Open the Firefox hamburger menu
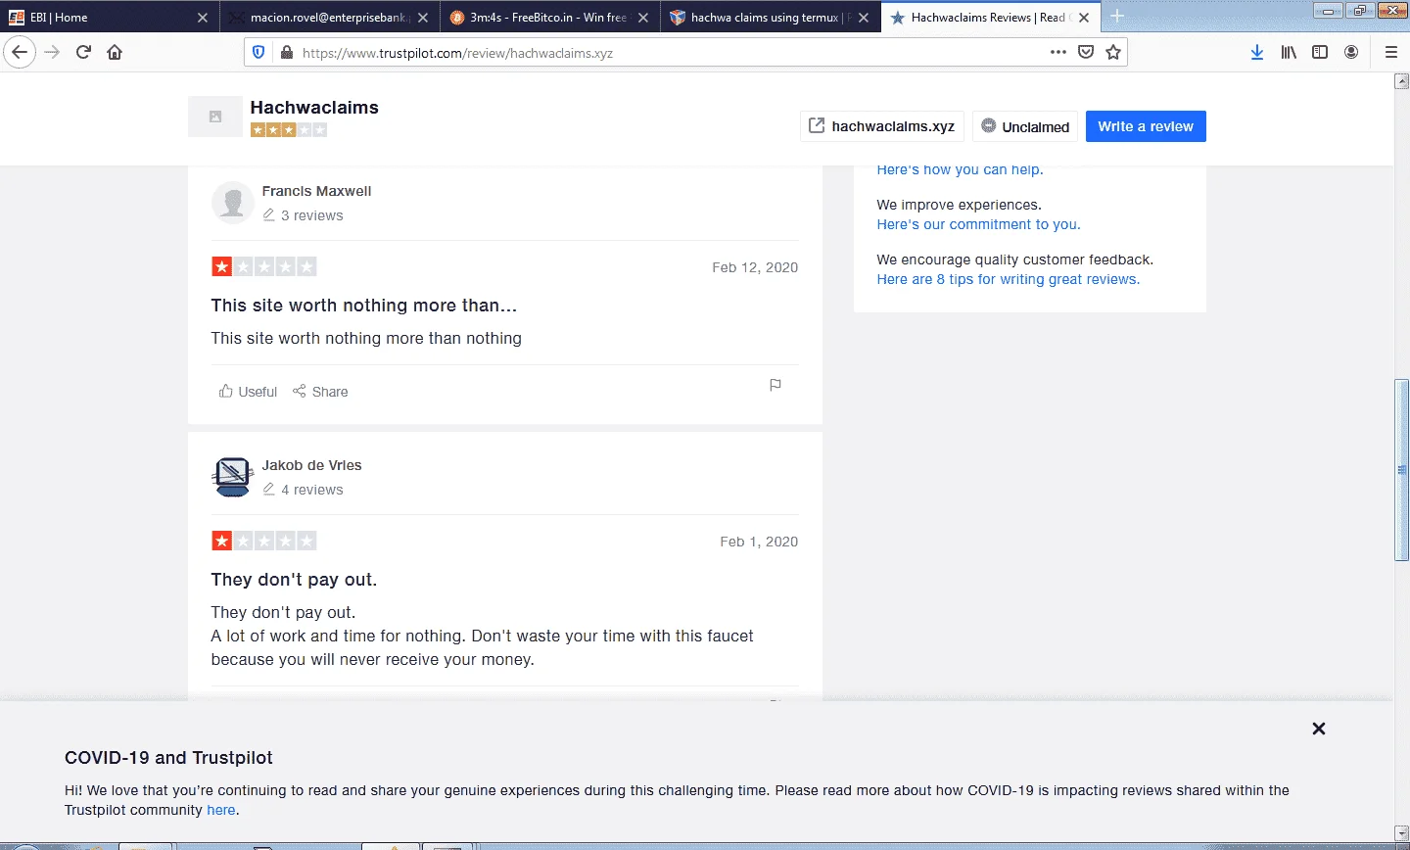Viewport: 1410px width, 850px height. [x=1390, y=53]
